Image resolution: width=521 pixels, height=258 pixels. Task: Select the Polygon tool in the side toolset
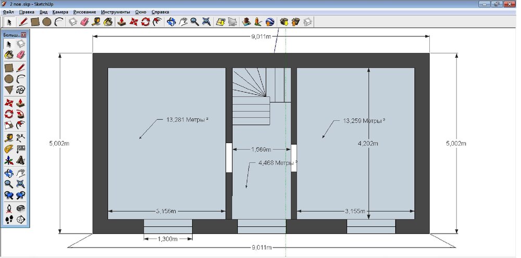point(9,91)
